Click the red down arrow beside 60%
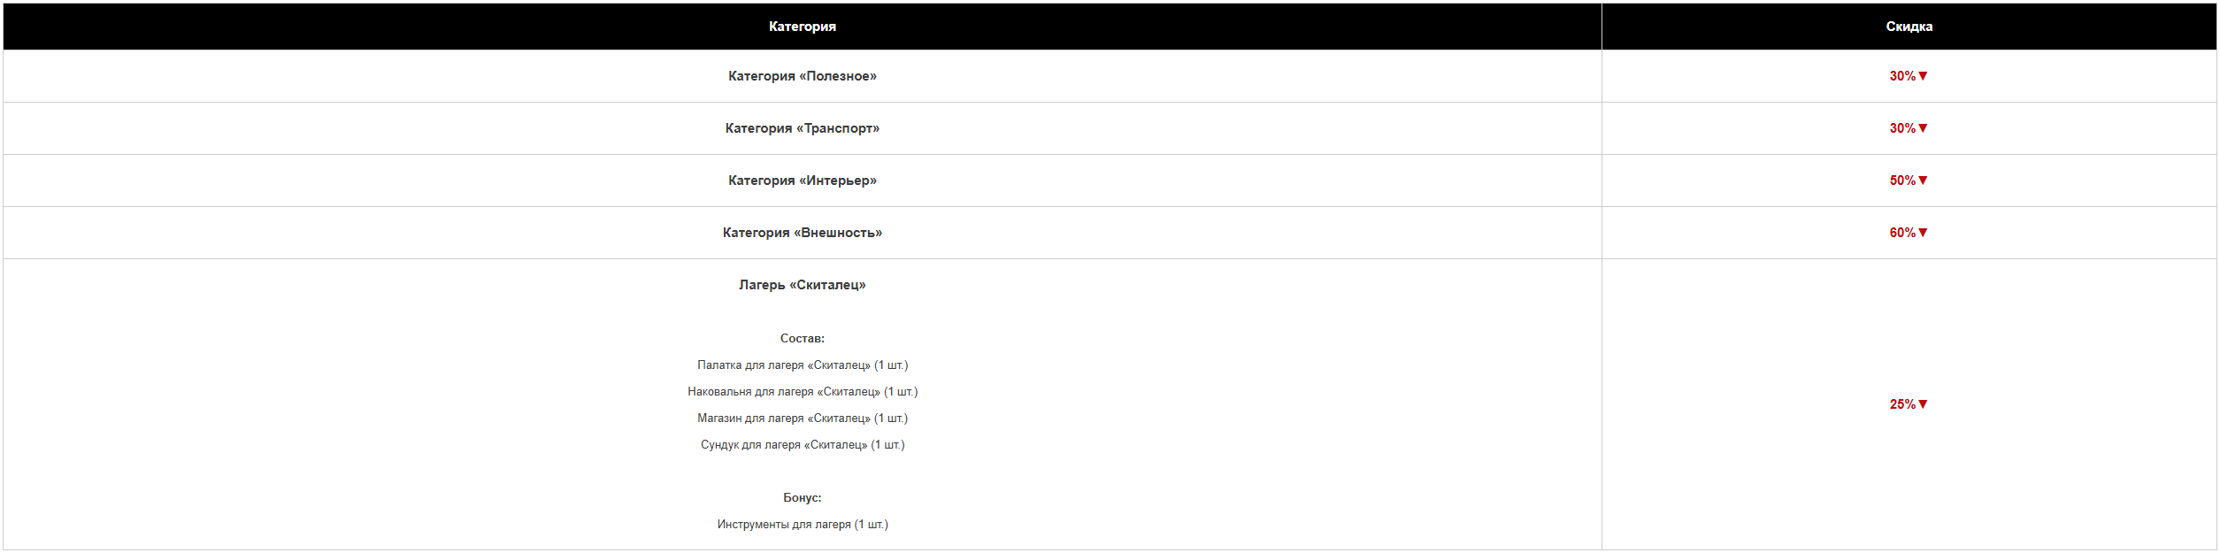2220x553 pixels. click(x=1922, y=233)
